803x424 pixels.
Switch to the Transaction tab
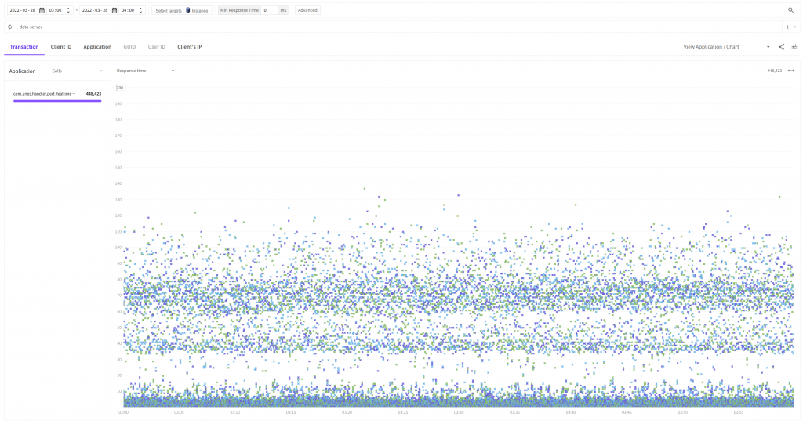[24, 46]
